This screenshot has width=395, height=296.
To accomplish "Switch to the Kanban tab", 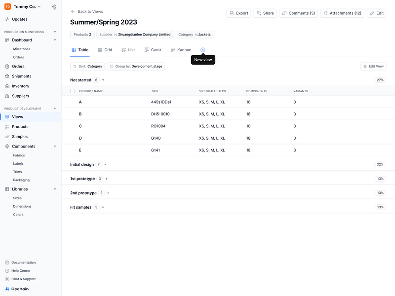I will (181, 49).
